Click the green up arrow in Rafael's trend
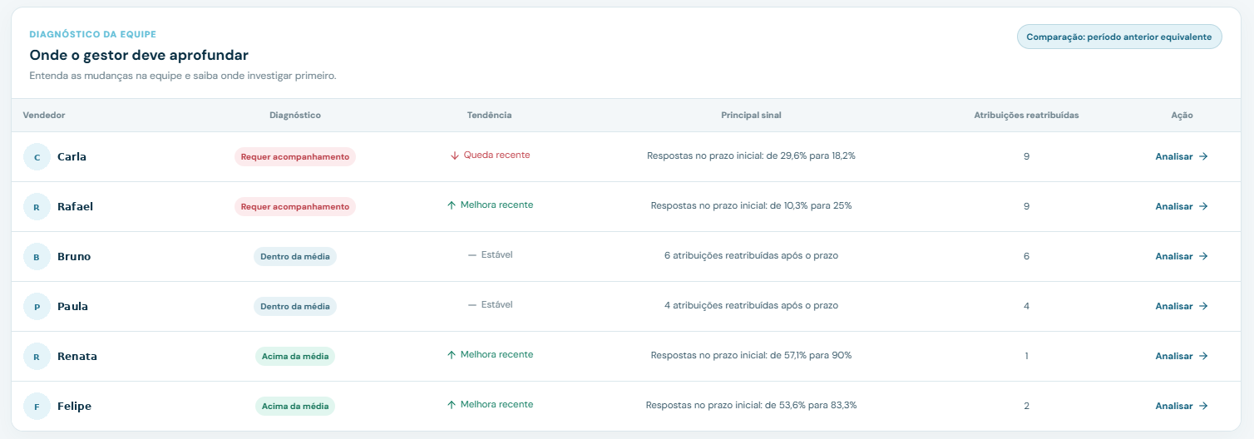The width and height of the screenshot is (1254, 439). [x=452, y=205]
